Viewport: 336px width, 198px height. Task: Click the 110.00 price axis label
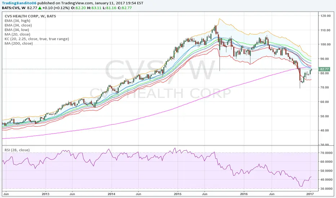[x=326, y=30]
